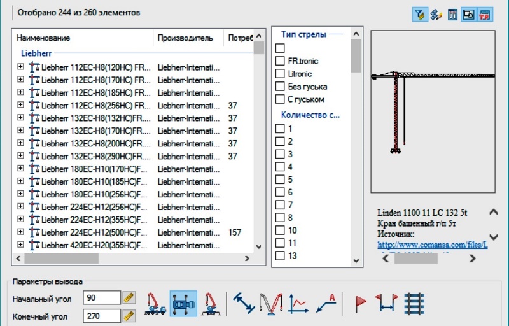
Task: Click ruler icon next to Начальный угол
Action: click(129, 298)
